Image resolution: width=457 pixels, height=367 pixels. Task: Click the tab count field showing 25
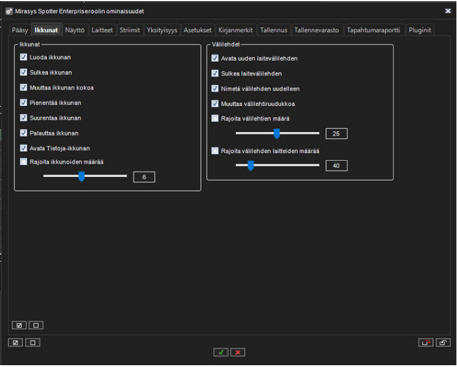pyautogui.click(x=336, y=134)
